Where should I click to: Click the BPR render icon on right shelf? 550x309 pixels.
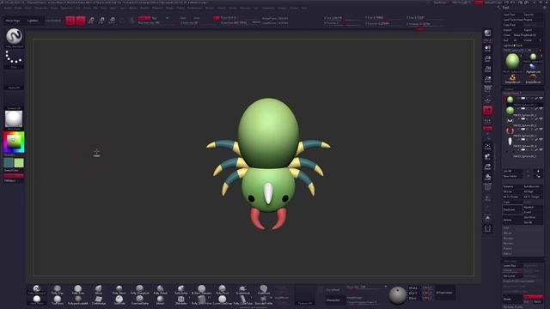487,34
